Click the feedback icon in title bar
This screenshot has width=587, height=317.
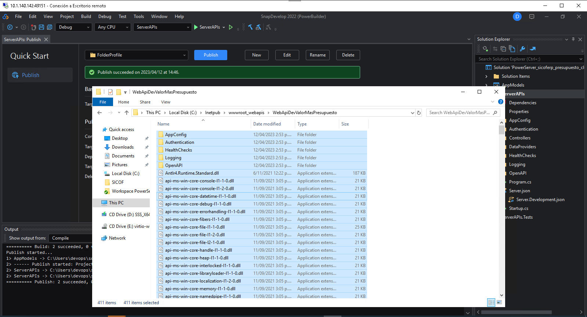532,17
